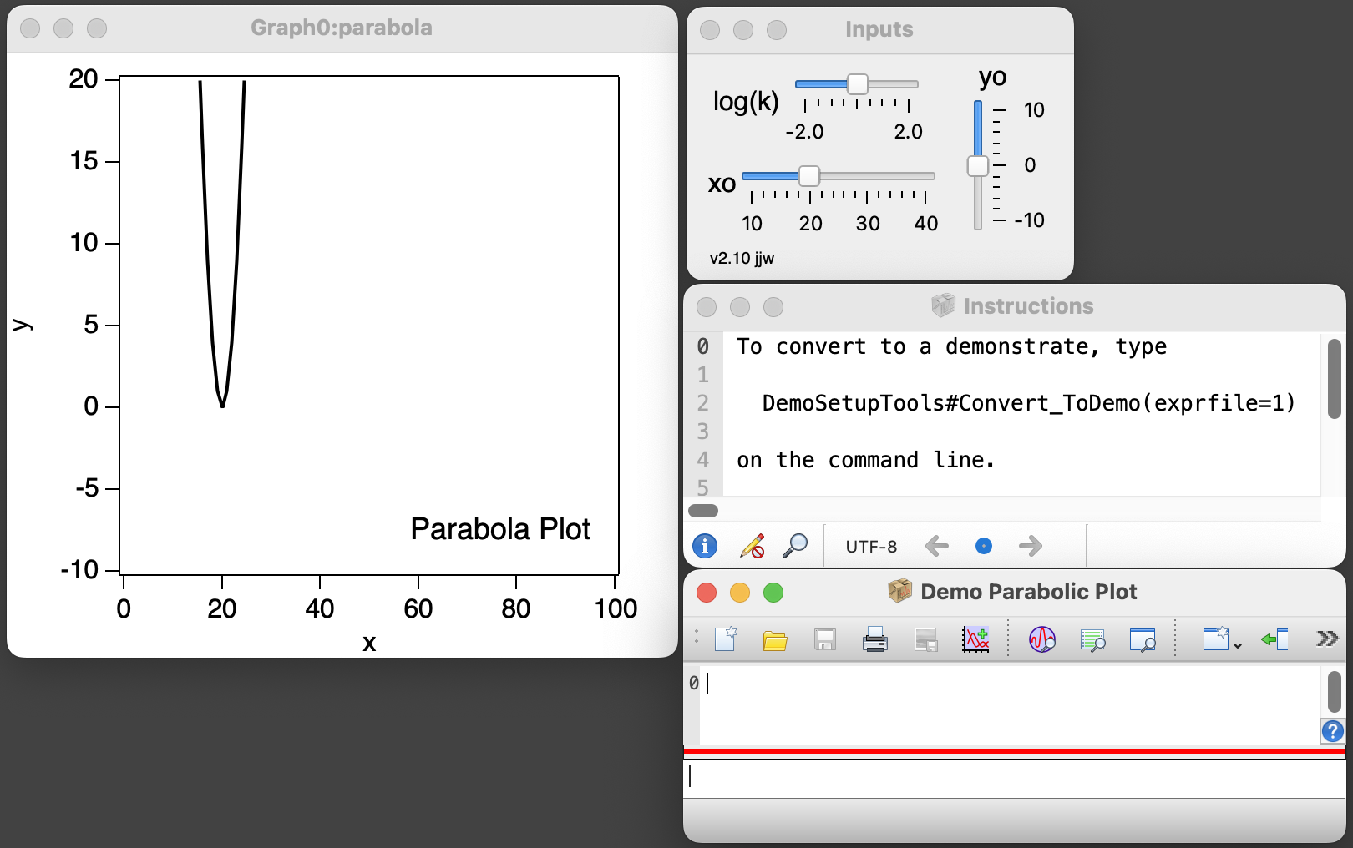Screen dimensions: 1353x848
Task: Open the new-folder dropdown chevron
Action: click(x=1236, y=644)
